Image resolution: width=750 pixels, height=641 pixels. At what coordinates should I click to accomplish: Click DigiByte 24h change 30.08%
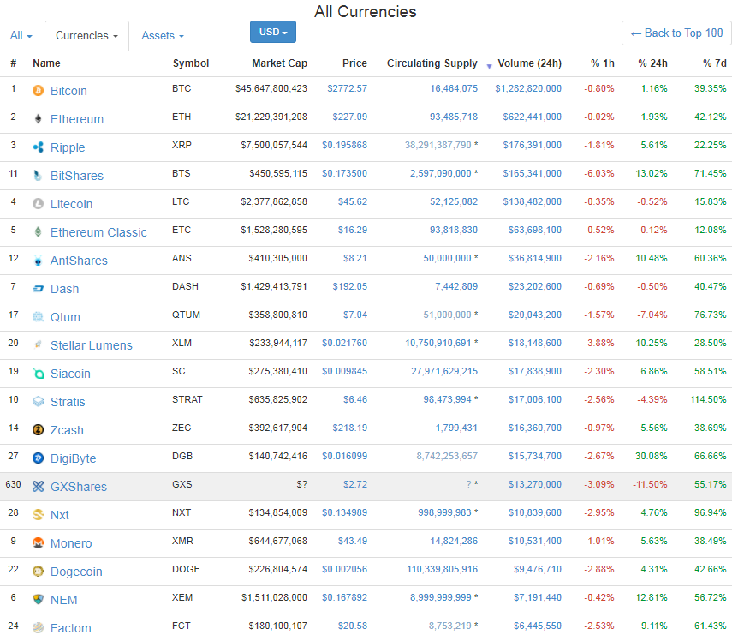tap(651, 456)
